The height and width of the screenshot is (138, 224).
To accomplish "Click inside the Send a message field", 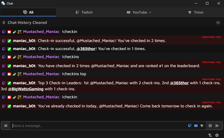I will [98, 126].
